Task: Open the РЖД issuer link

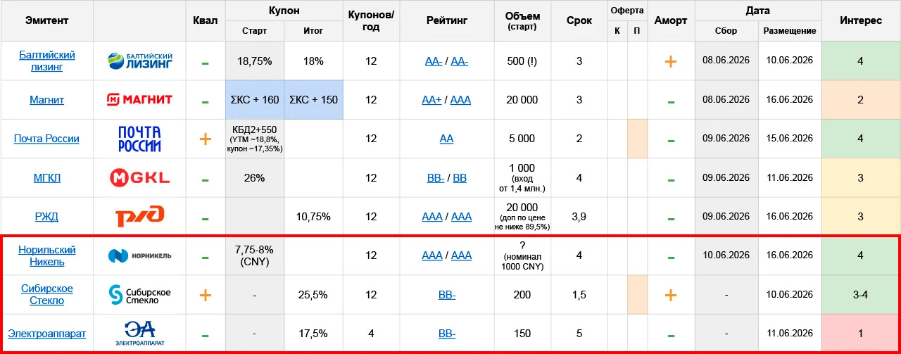Action: coord(47,217)
